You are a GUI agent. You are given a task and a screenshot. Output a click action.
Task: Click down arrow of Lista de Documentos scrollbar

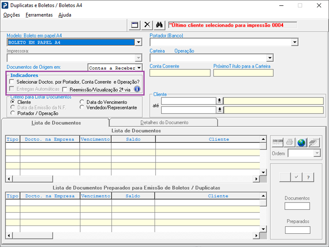click(x=263, y=172)
